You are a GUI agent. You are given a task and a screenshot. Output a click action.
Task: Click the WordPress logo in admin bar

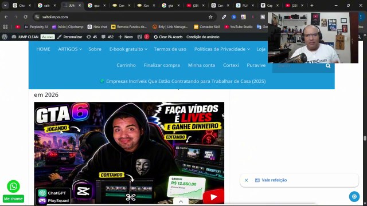point(5,37)
